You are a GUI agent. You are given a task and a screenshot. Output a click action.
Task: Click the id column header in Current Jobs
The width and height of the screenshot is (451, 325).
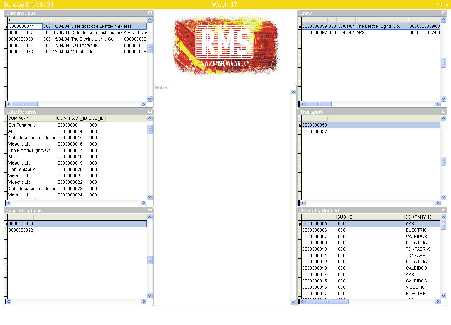click(25, 20)
